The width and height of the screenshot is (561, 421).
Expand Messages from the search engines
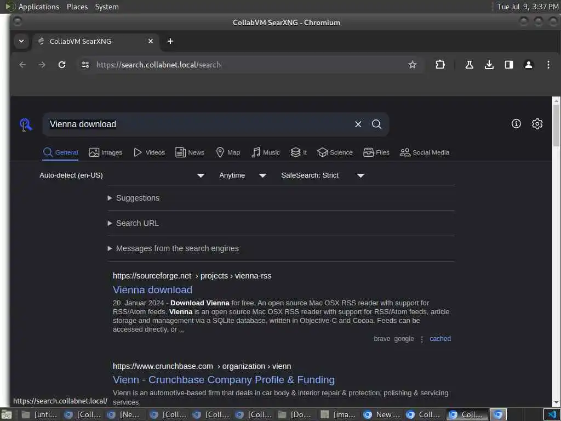[173, 248]
